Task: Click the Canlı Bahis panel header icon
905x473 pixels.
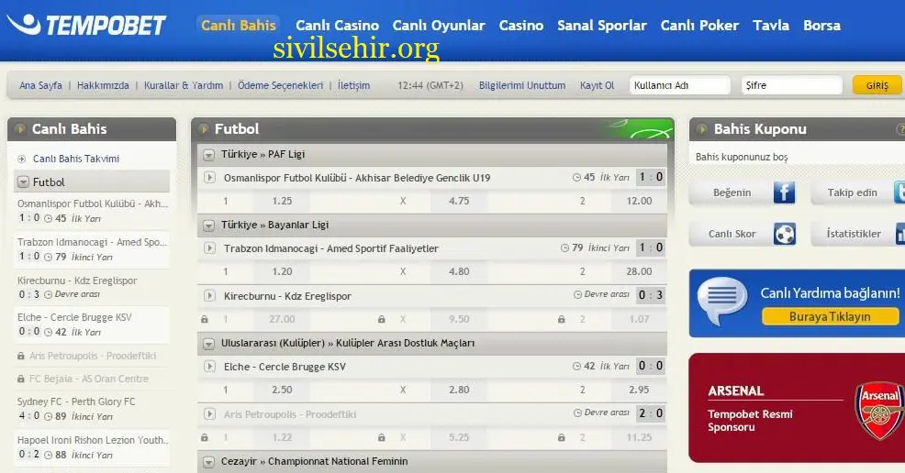Action: pyautogui.click(x=20, y=129)
